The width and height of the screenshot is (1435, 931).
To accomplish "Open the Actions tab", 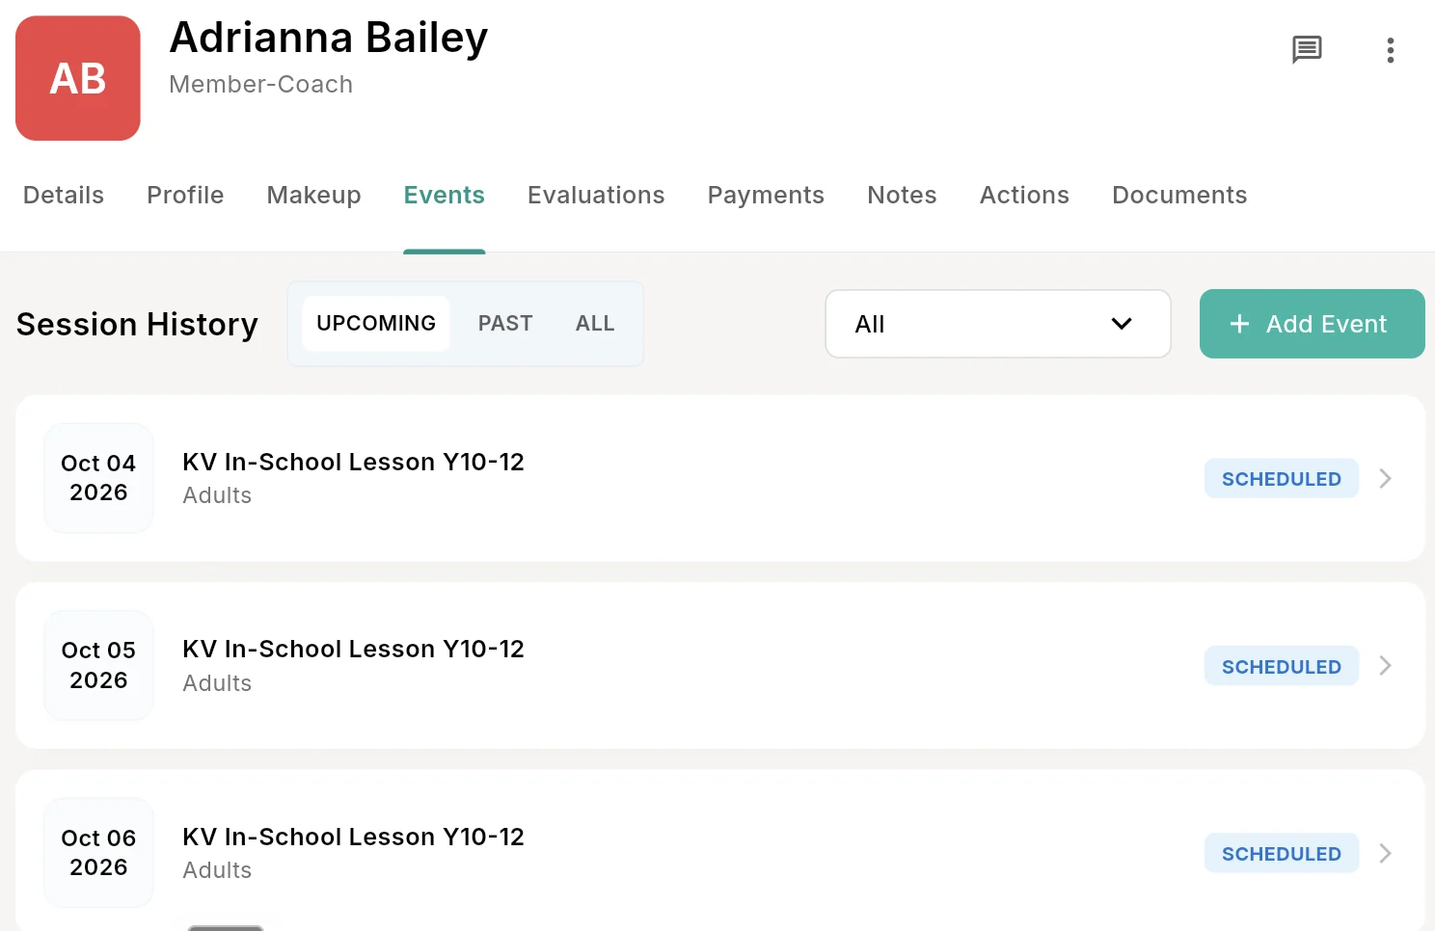I will coord(1024,195).
